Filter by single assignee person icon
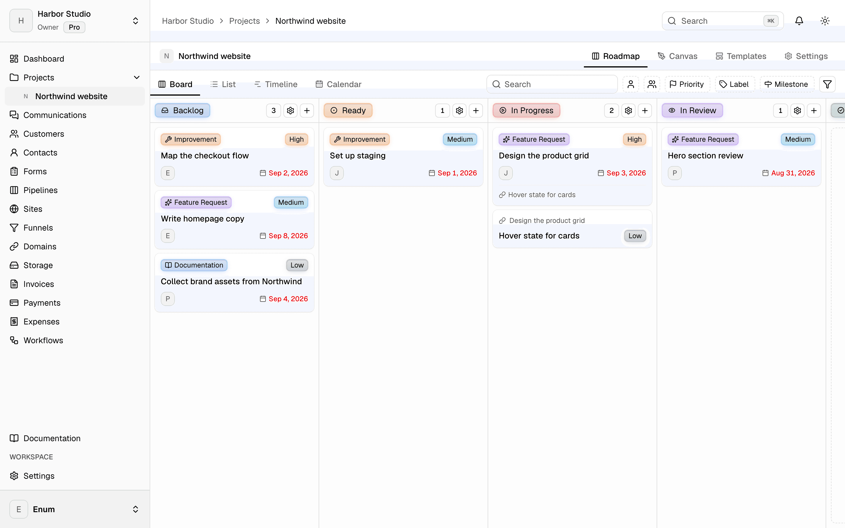Viewport: 845px width, 528px height. click(631, 84)
